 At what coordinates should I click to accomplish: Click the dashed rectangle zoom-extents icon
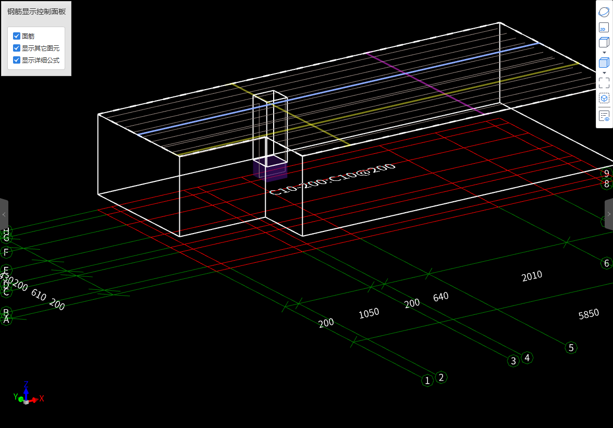[x=604, y=82]
